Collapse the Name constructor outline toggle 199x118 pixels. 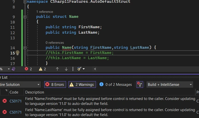[x=25, y=48]
